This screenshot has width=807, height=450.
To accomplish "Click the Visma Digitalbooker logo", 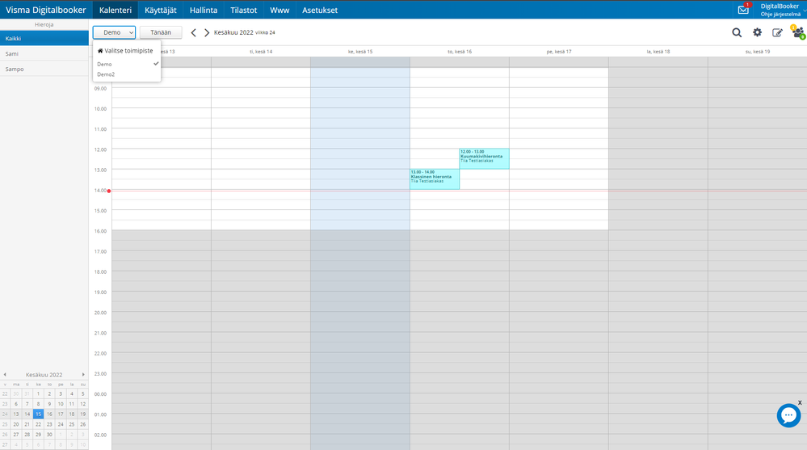I will (46, 10).
